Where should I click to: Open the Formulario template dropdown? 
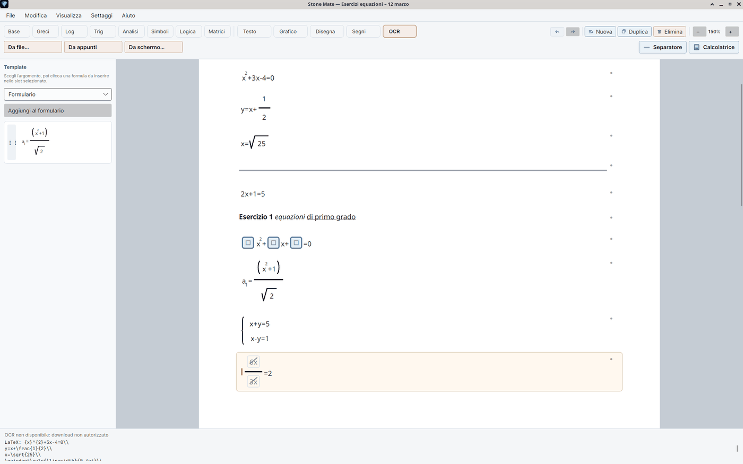(x=58, y=94)
